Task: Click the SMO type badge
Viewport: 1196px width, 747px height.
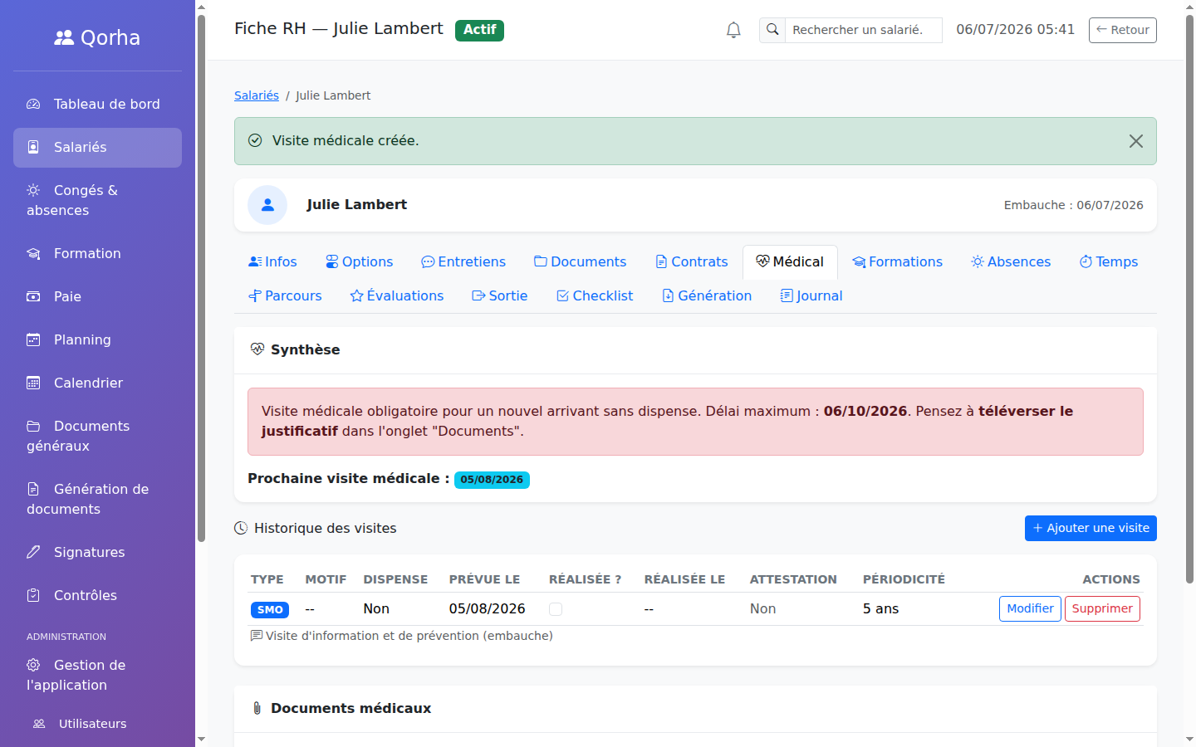Action: coord(270,609)
